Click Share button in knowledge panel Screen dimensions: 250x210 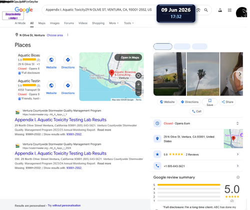pos(227,102)
